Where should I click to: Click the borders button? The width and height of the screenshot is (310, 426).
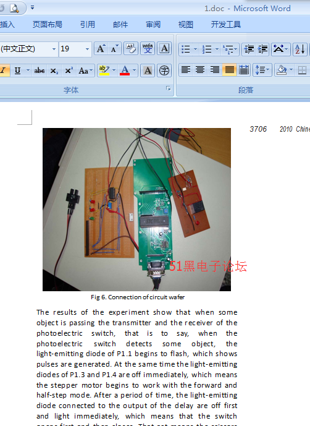click(x=302, y=70)
